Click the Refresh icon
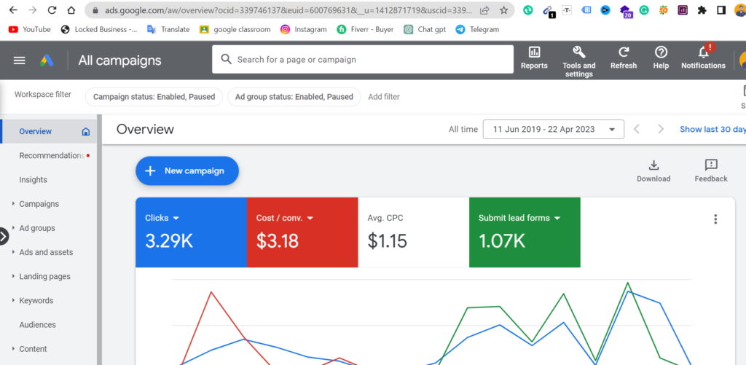Screen dimensions: 746x365 [x=624, y=52]
